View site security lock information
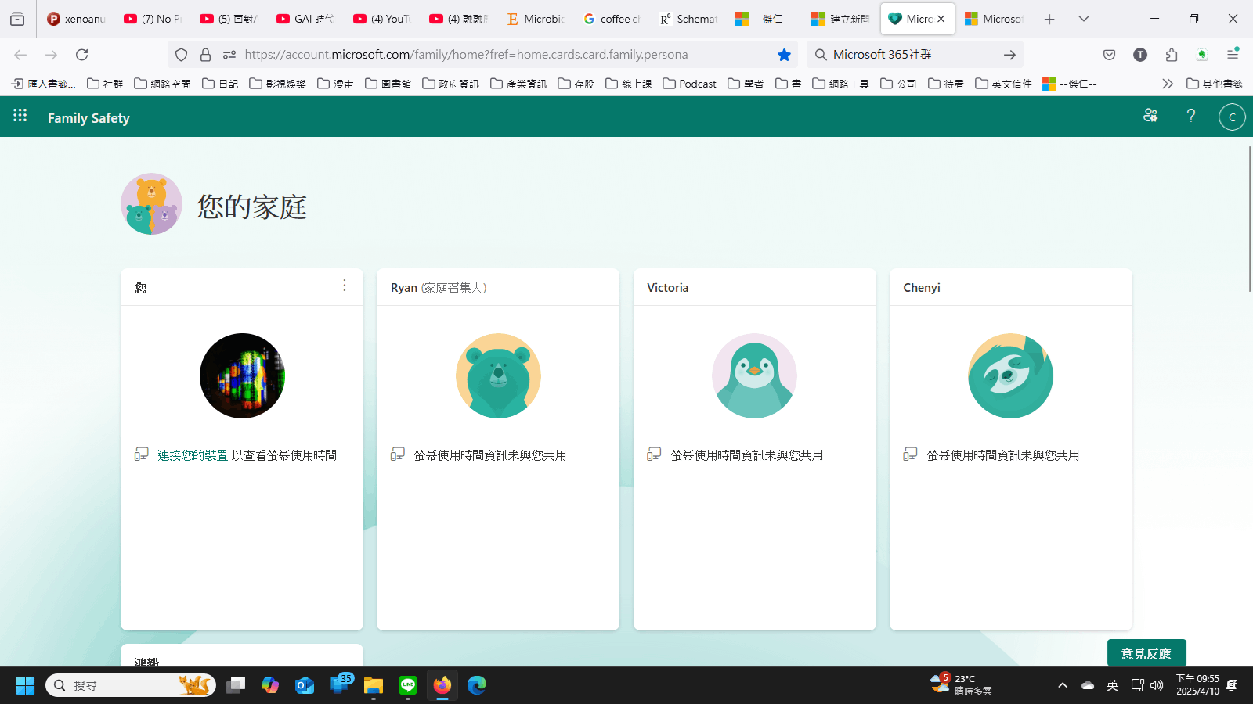 pos(205,55)
